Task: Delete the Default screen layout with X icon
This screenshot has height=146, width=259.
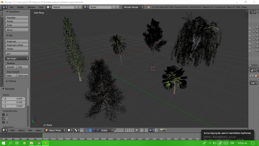Action: [80, 7]
